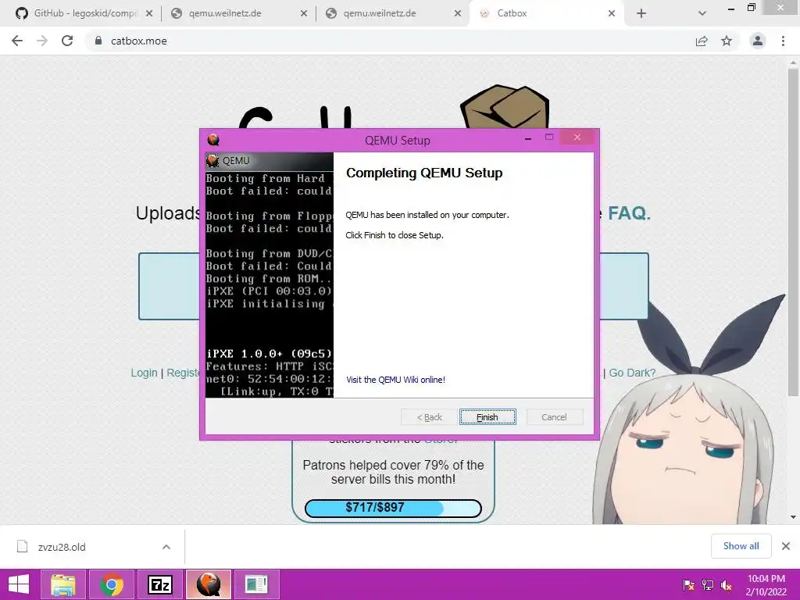Expand the Chrome tab search dropdown

pos(702,14)
